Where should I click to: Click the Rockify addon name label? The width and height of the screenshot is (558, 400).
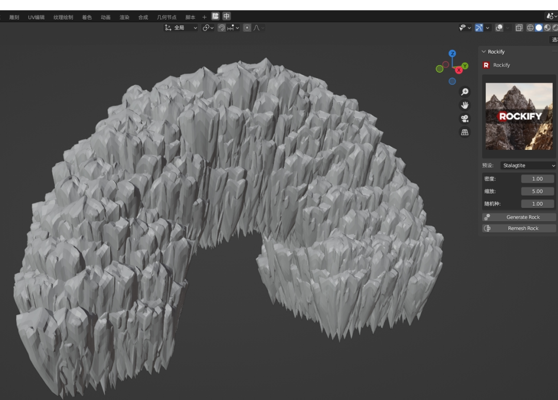[501, 65]
